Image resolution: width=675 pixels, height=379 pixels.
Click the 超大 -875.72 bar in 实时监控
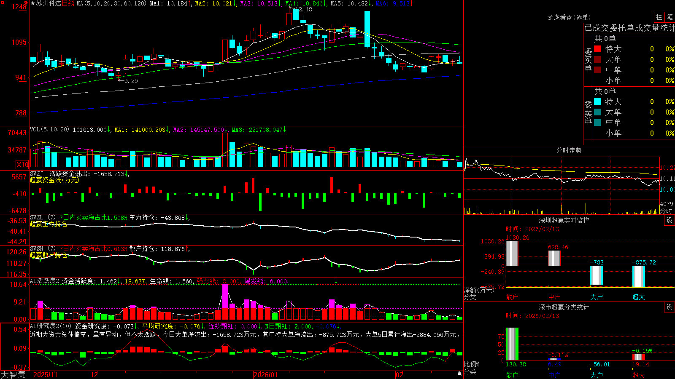[x=639, y=277]
